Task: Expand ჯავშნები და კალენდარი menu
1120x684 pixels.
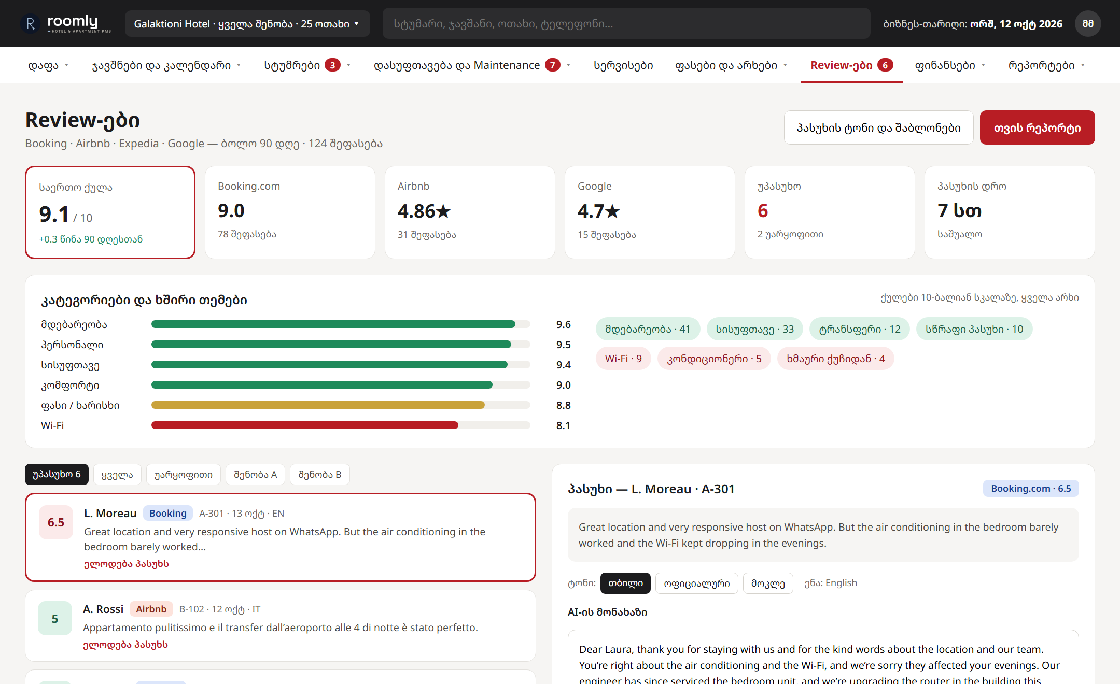Action: (166, 65)
